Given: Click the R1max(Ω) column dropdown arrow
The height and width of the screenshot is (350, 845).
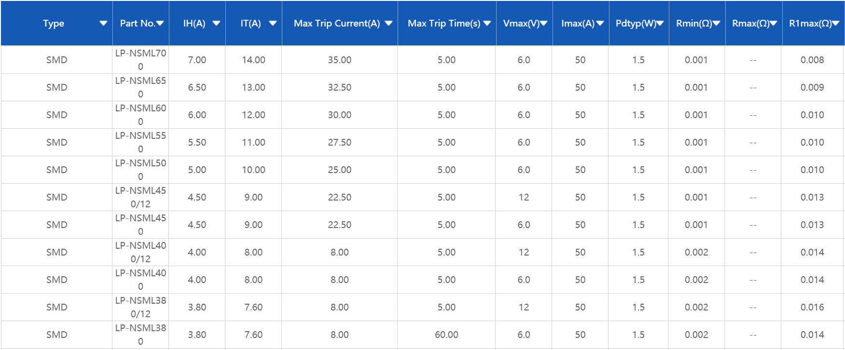Looking at the screenshot, I should click(836, 23).
